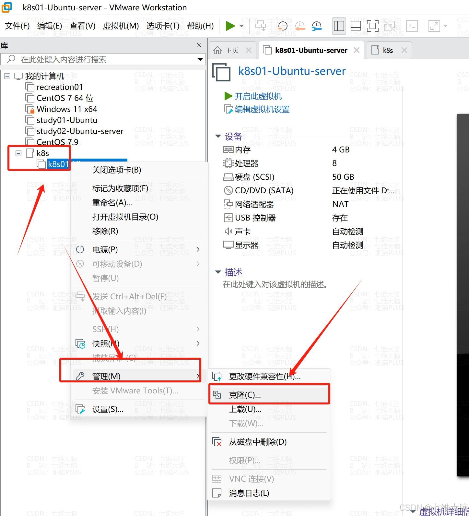Image resolution: width=469 pixels, height=516 pixels.
Task: Take a snapshot using the clock-plus icon
Action: click(x=283, y=26)
